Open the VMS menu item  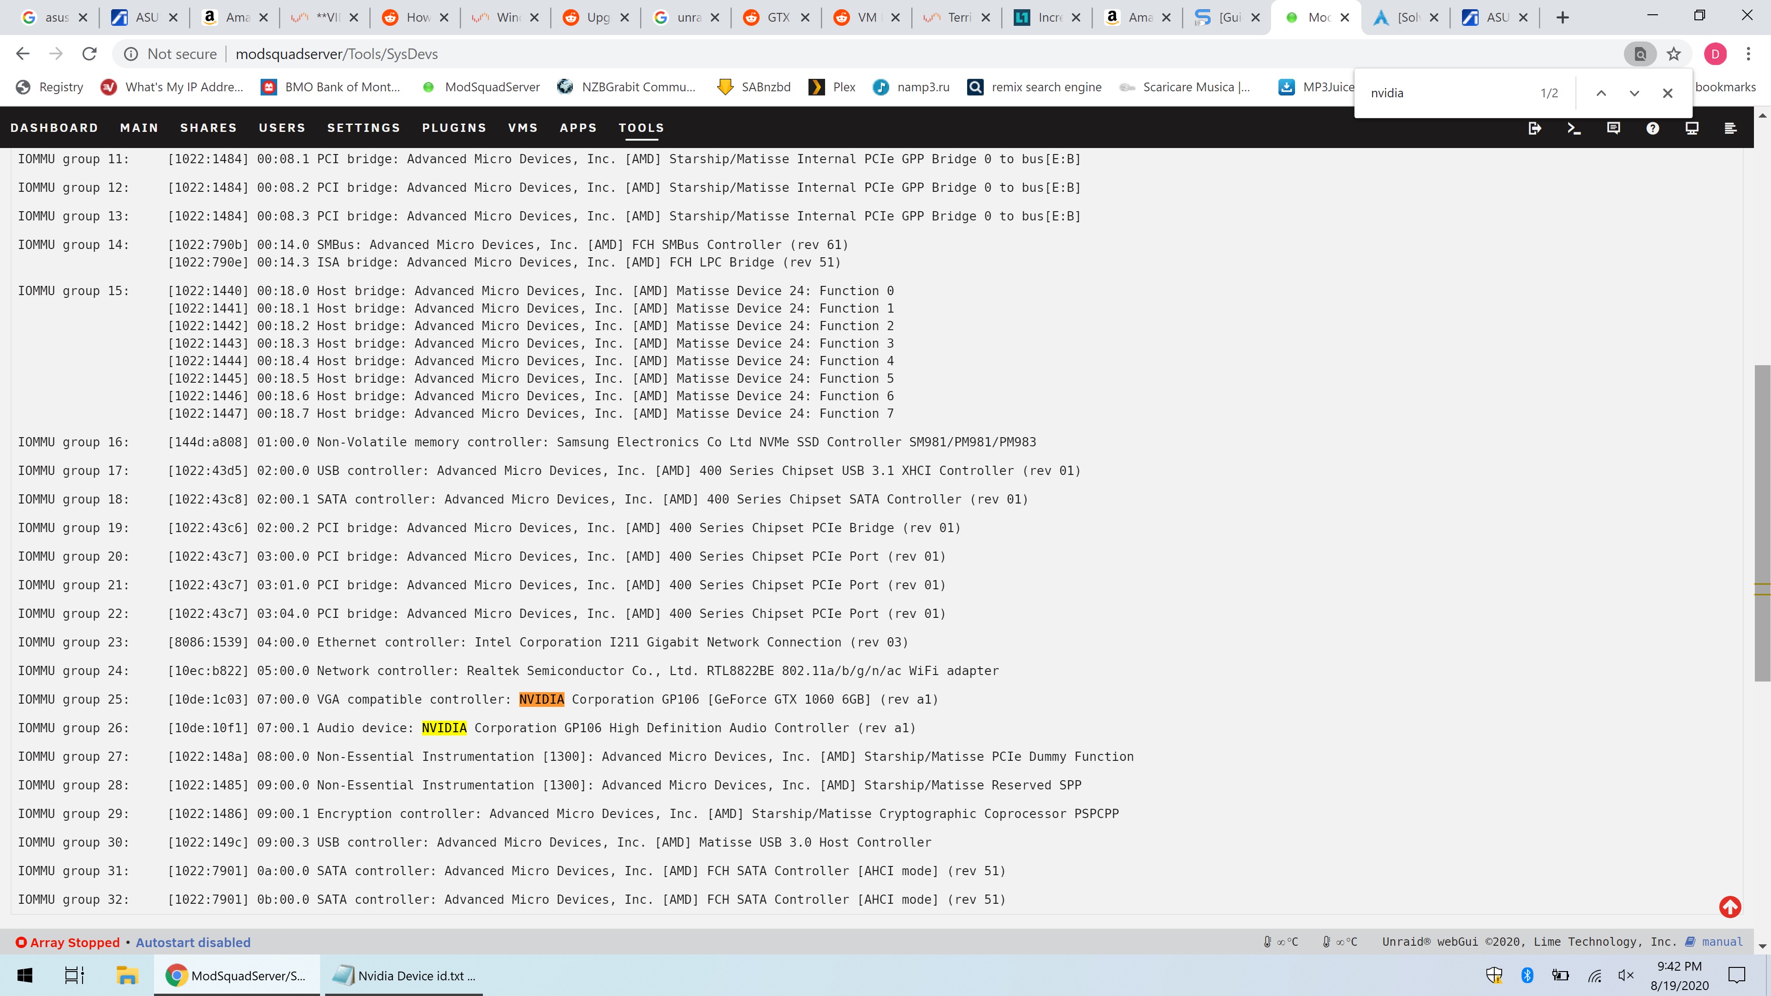point(523,128)
